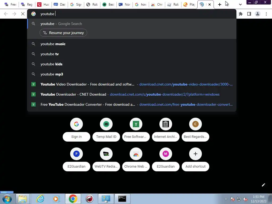The image size is (272, 204).
Task: Open the pink 'M' E2Guardian shortcut
Action: pyautogui.click(x=166, y=154)
